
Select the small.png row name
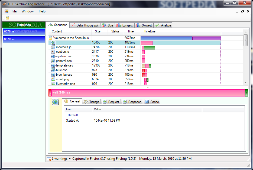click(63, 79)
